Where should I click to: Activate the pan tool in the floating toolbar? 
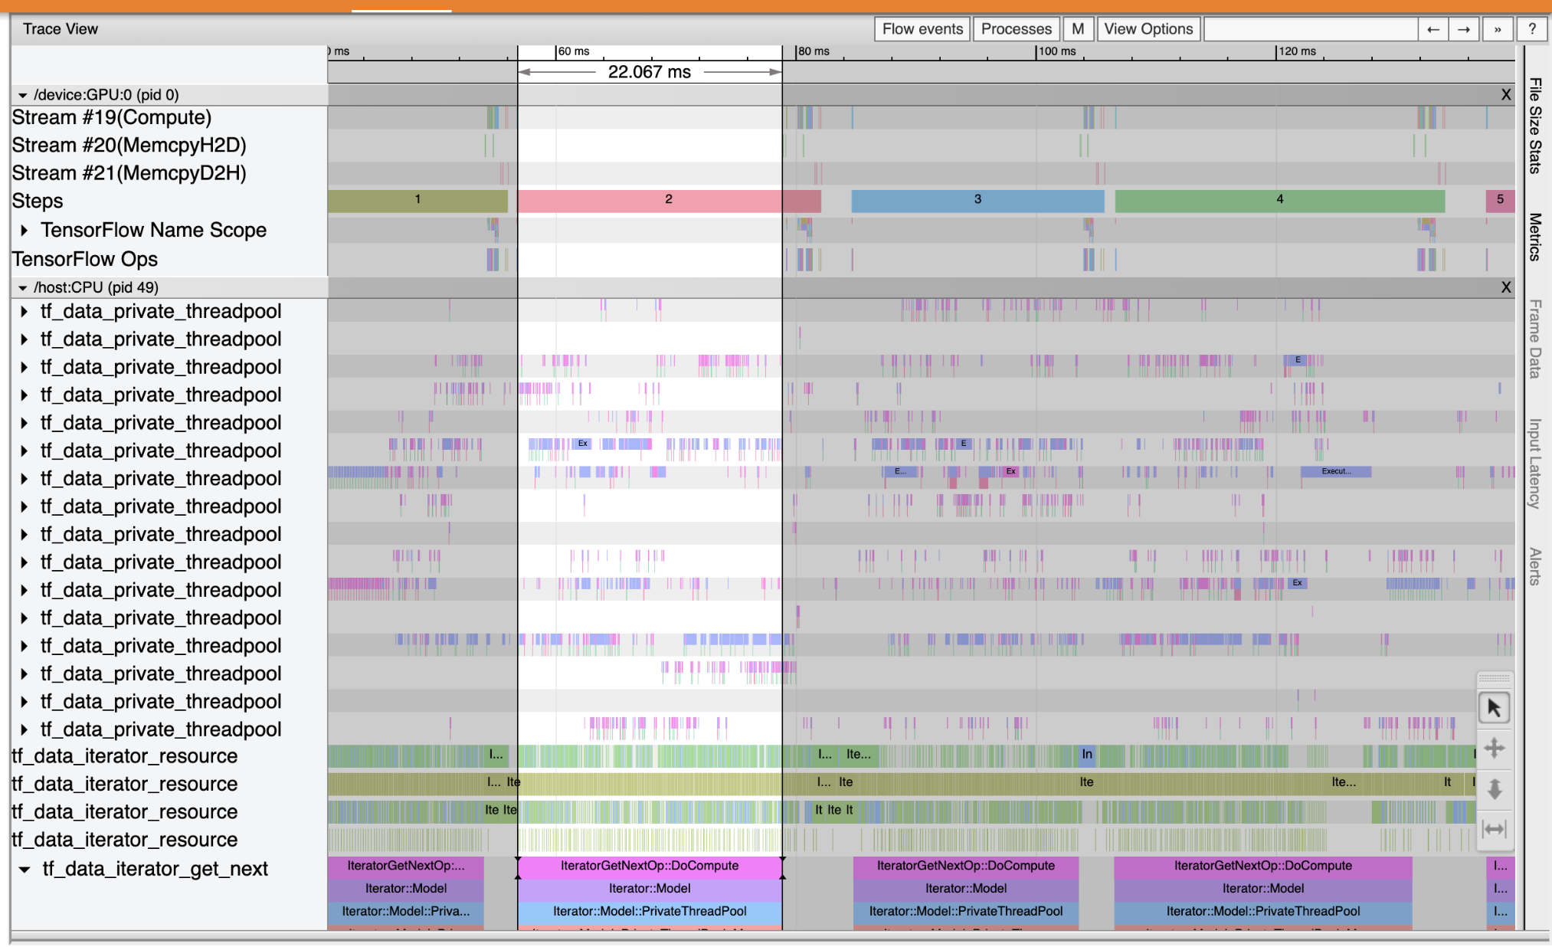(x=1495, y=749)
